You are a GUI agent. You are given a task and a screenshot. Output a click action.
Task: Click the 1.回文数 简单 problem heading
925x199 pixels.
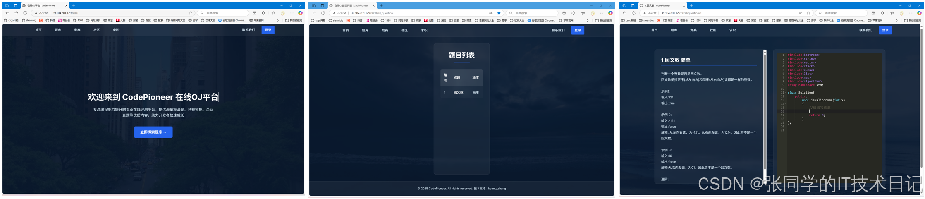[x=676, y=60]
